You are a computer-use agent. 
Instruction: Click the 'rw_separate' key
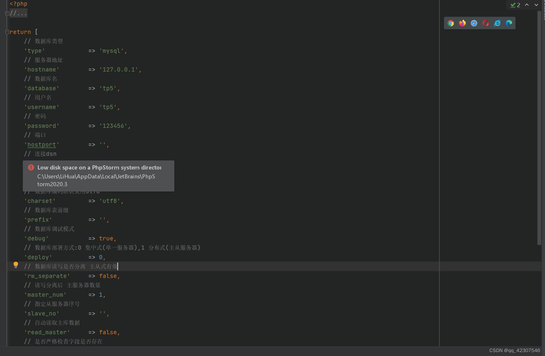[47, 276]
